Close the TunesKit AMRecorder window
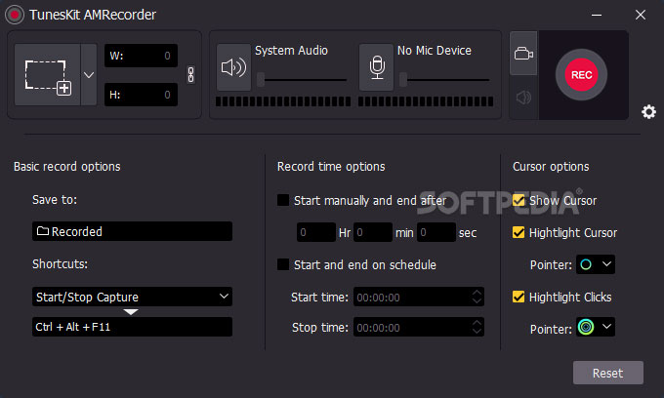Image resolution: width=664 pixels, height=398 pixels. pyautogui.click(x=641, y=15)
